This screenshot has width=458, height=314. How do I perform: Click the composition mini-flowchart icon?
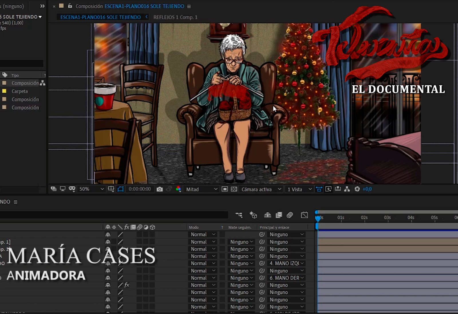coord(239,215)
